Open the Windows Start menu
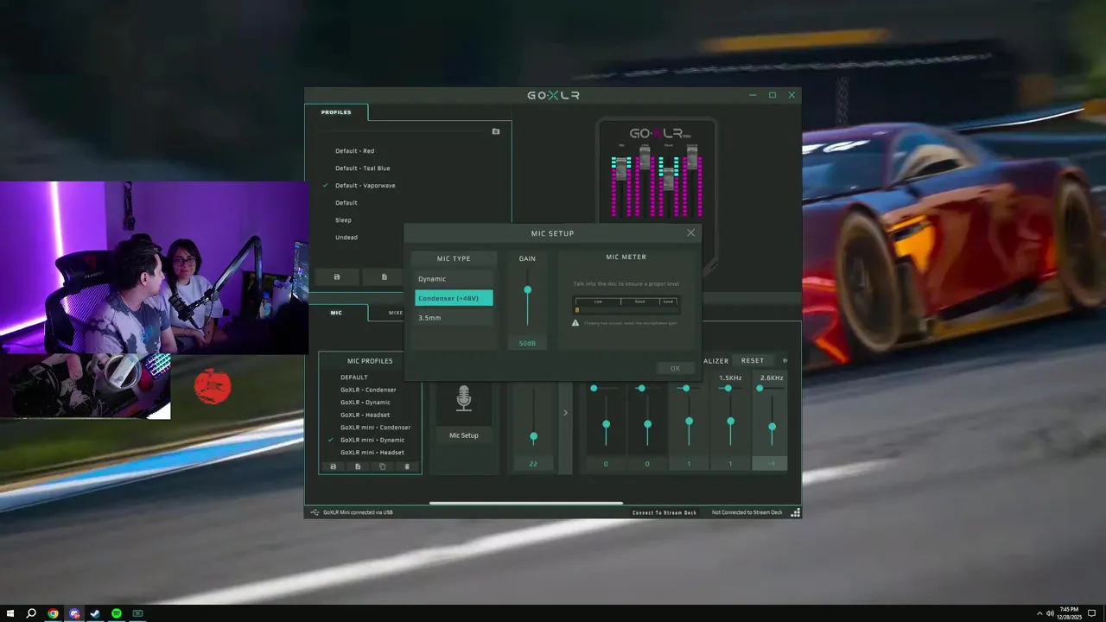This screenshot has width=1106, height=622. pyautogui.click(x=10, y=613)
